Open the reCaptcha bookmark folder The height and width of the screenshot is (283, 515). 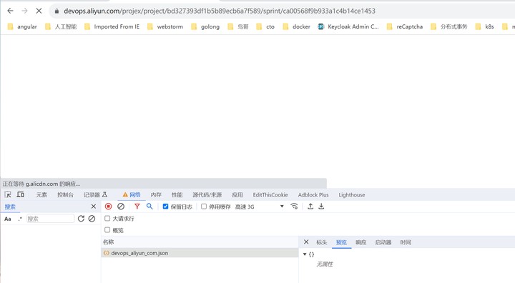[405, 26]
